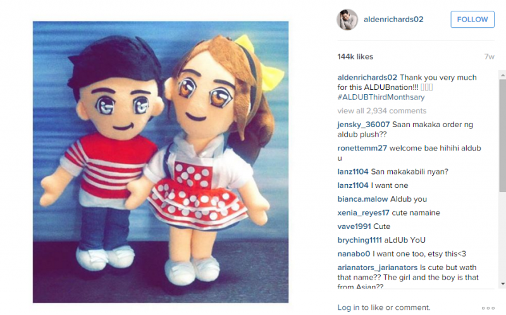This screenshot has width=506, height=315.
Task: Open the xenia_reyes17 commenter profile
Action: (x=363, y=213)
